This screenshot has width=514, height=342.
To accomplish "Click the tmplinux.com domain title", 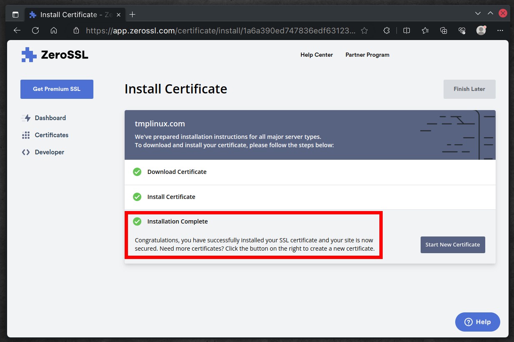I will click(x=160, y=124).
